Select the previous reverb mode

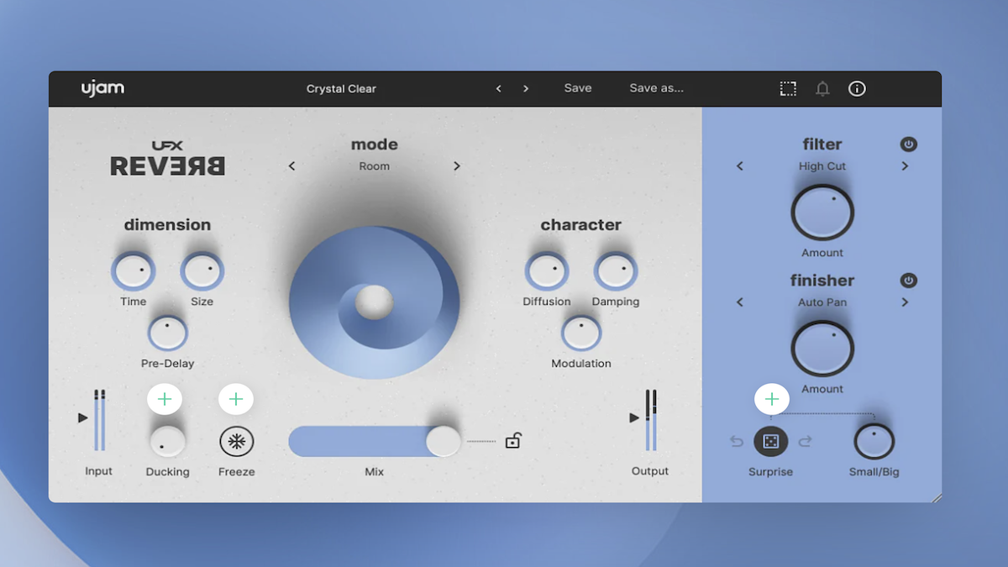tap(292, 166)
